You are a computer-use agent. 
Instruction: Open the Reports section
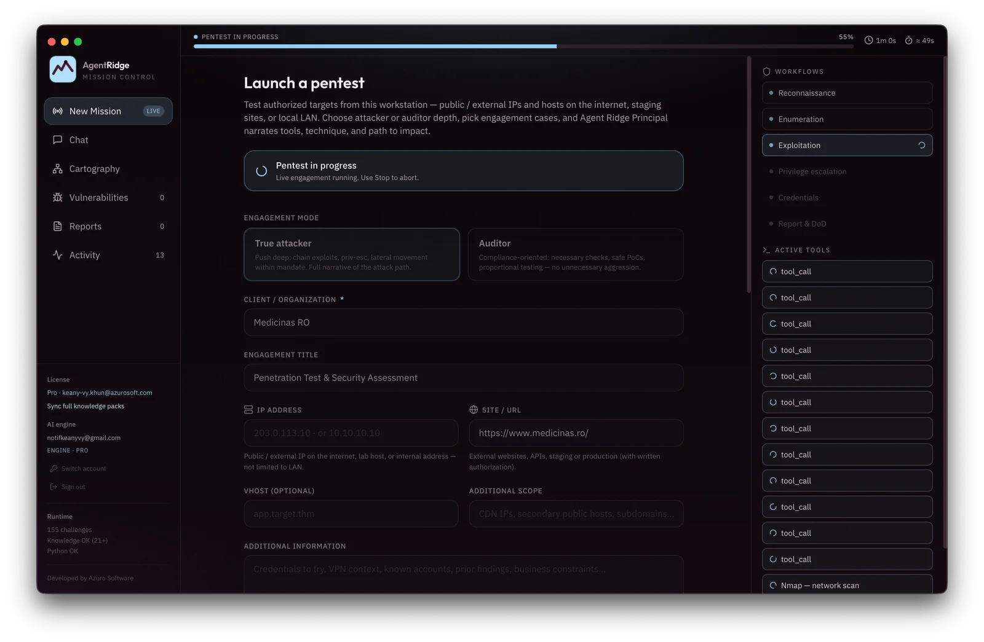tap(108, 227)
